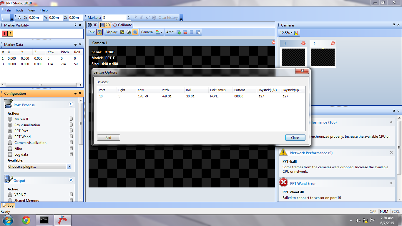Toggle marker 3 in Marker Visibility
The width and height of the screenshot is (402, 226).
tap(10, 34)
